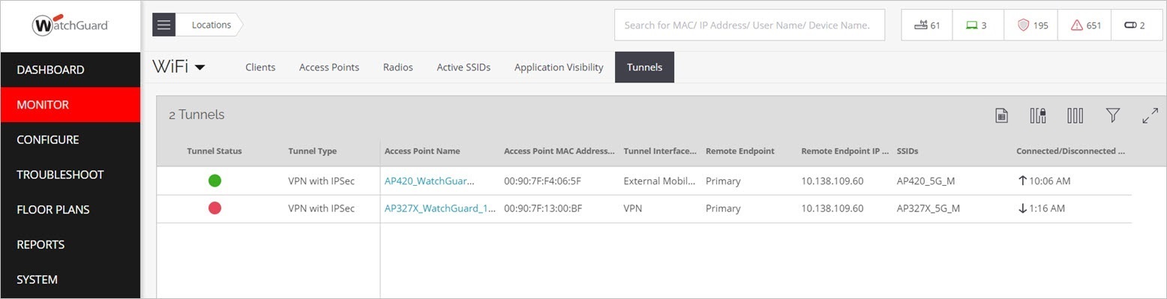Sort by Connected/Disconnected column

1071,151
